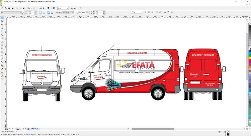The height and width of the screenshot is (136, 251).
Task: Click the horizontal scrollbar thumb
Action: pyautogui.click(x=153, y=129)
